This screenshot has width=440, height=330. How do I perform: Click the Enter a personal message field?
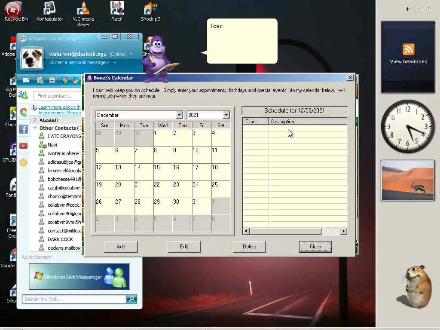tap(79, 62)
